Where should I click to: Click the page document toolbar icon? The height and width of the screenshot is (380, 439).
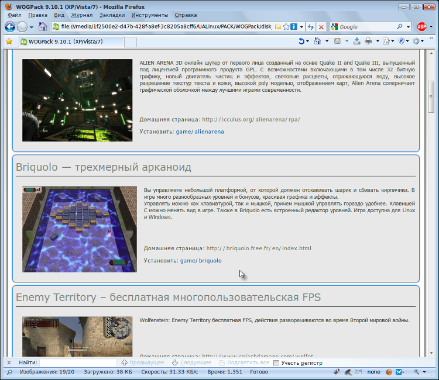click(x=386, y=41)
